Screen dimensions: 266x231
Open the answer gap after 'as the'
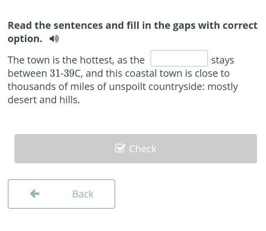pos(179,59)
